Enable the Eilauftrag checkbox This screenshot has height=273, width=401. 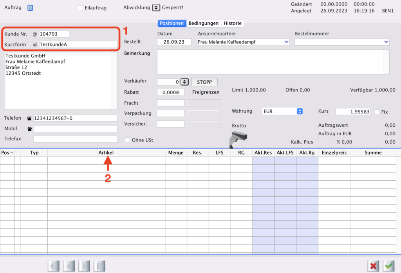tap(81, 8)
